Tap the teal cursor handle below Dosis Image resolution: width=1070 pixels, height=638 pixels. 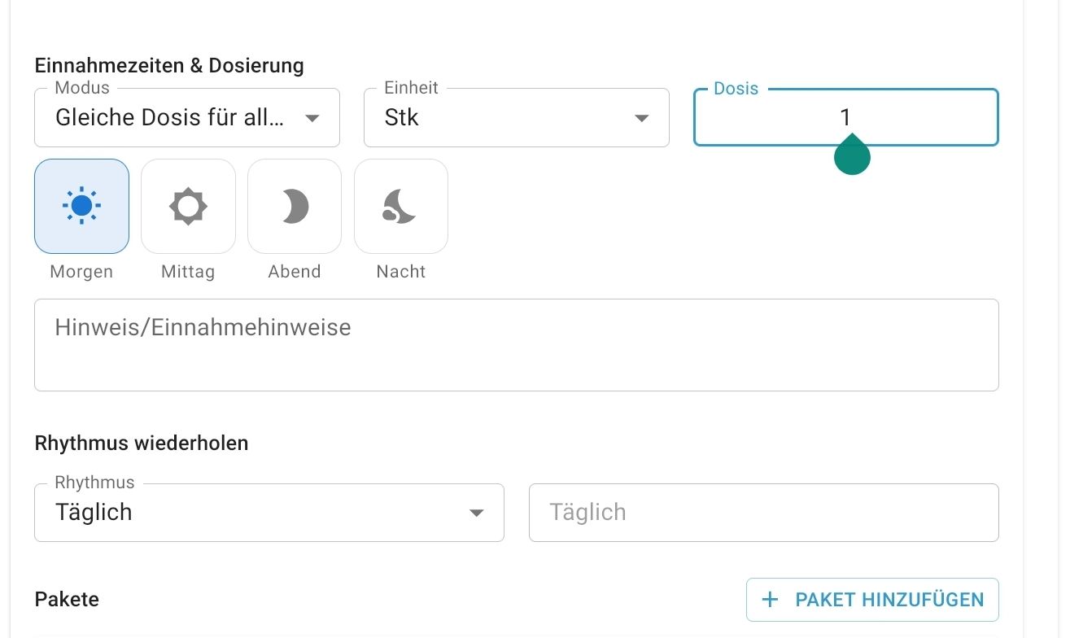pos(852,155)
